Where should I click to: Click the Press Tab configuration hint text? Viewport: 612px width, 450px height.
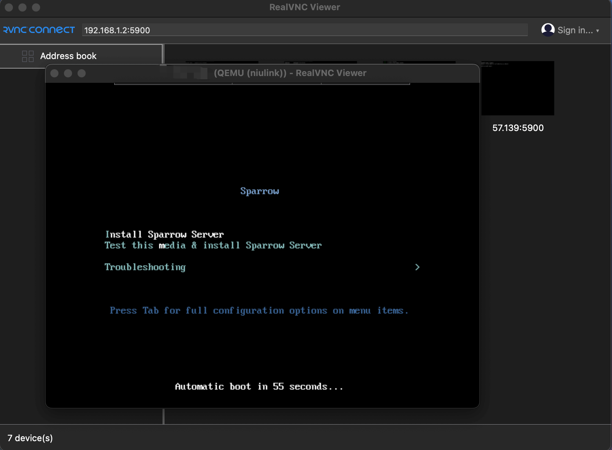click(259, 311)
